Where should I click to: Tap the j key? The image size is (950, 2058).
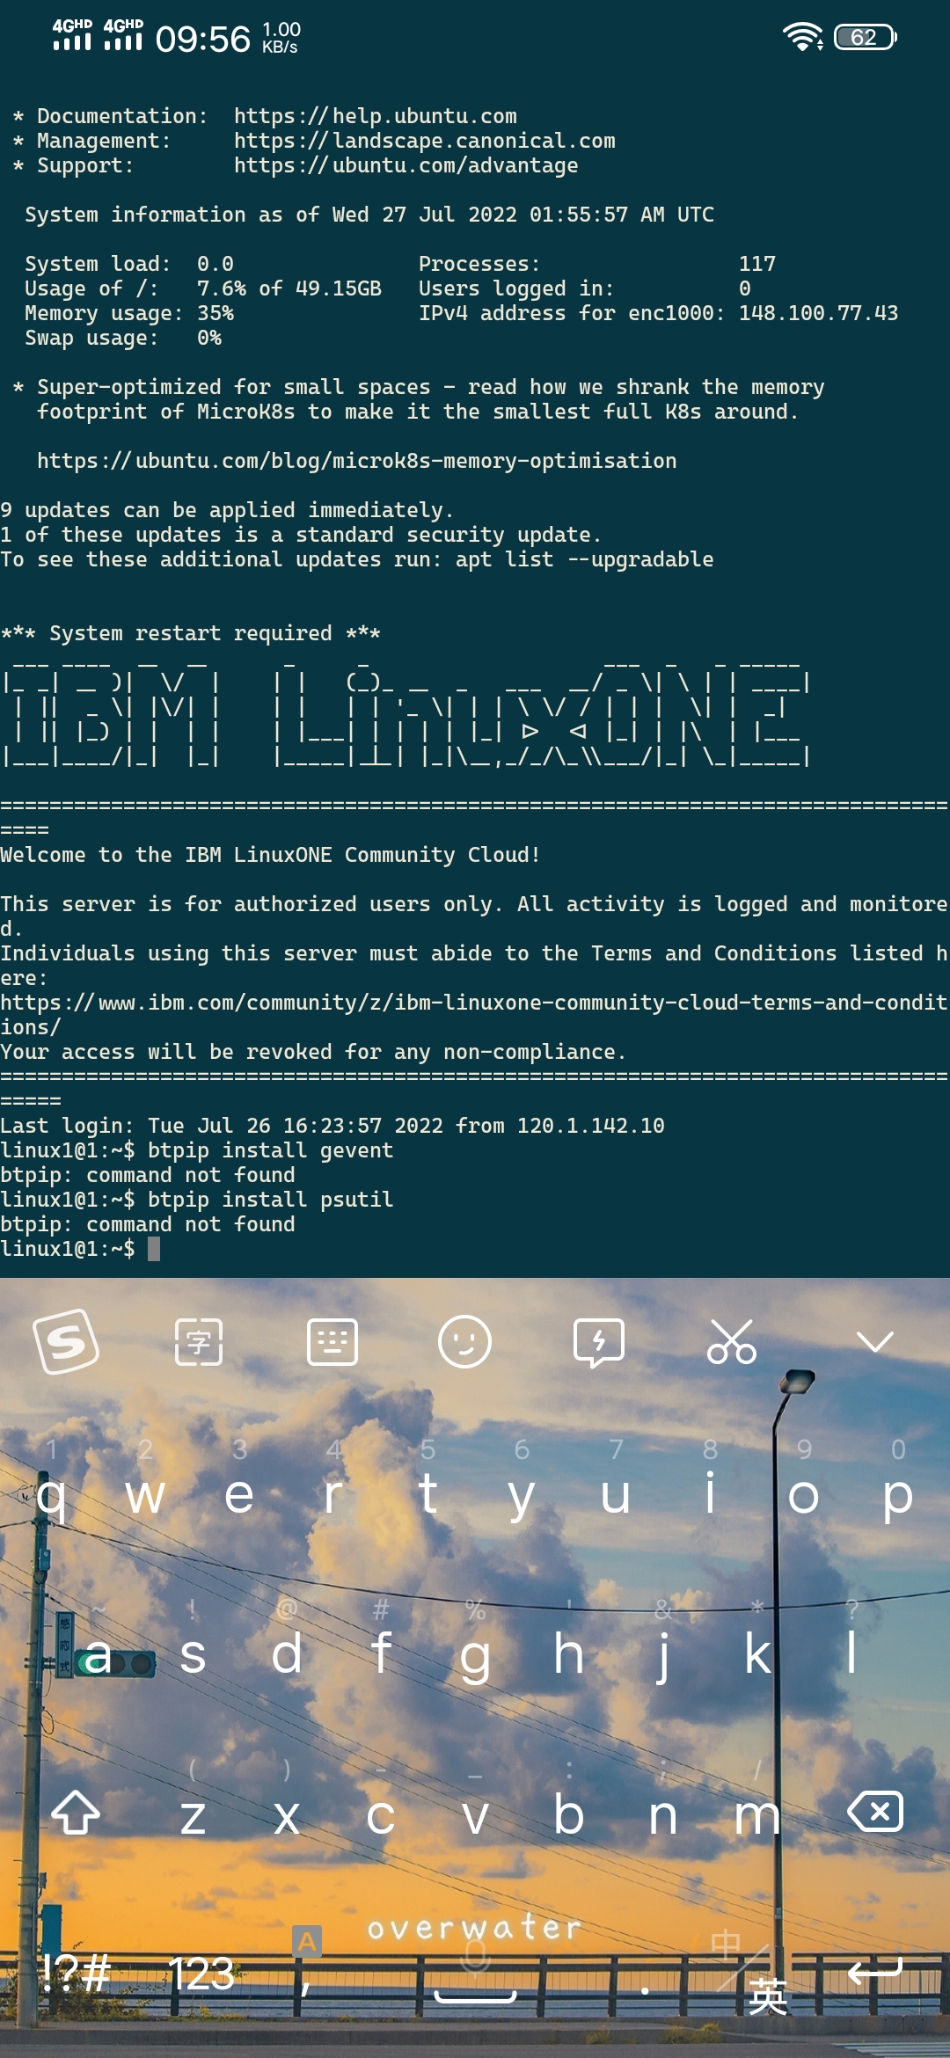pyautogui.click(x=663, y=1657)
